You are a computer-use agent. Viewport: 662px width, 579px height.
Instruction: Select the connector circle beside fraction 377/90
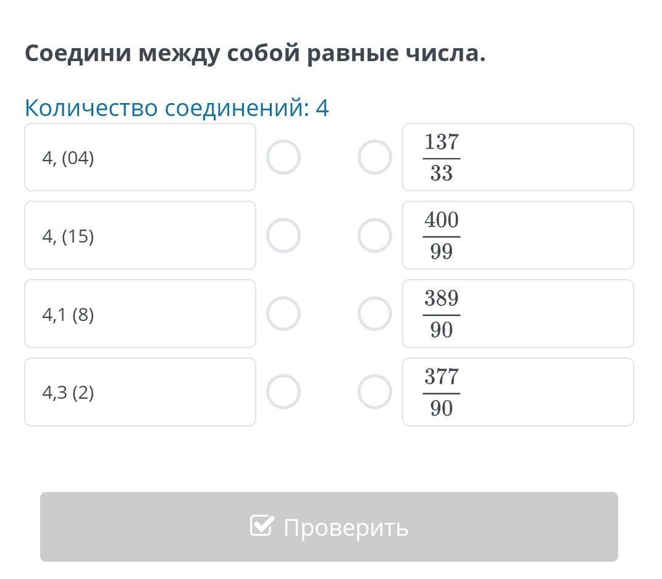[375, 392]
